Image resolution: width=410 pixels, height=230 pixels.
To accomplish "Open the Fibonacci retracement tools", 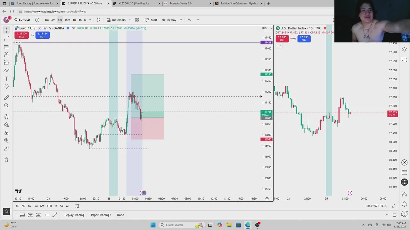I will [x=6, y=46].
